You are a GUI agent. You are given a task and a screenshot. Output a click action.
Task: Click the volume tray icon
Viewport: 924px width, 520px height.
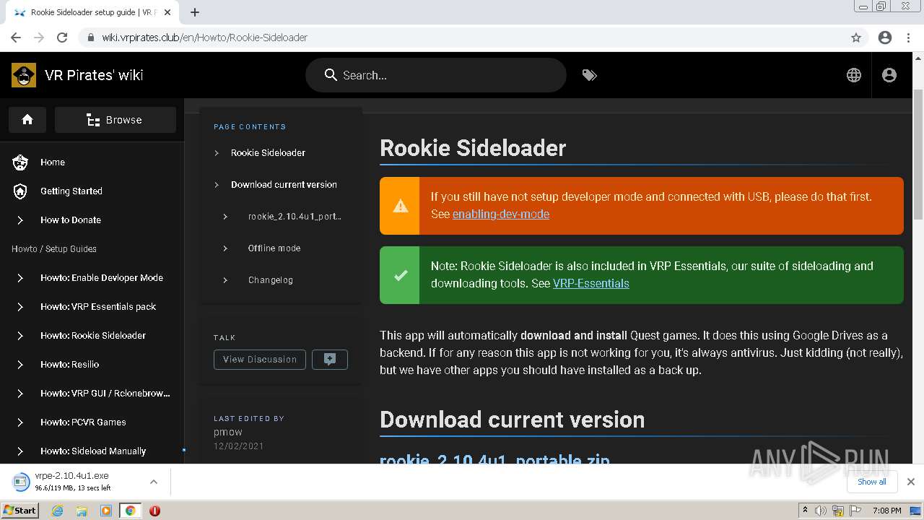pos(821,511)
